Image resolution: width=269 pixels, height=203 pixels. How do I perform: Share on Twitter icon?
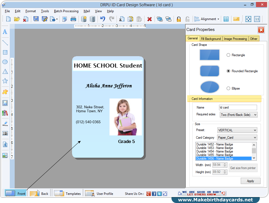159,194
